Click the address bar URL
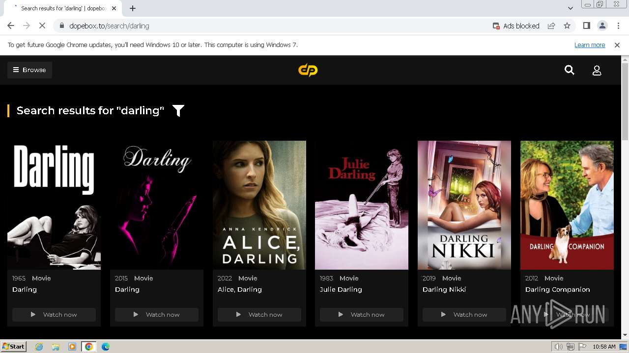Viewport: 629px width, 353px height. [109, 25]
